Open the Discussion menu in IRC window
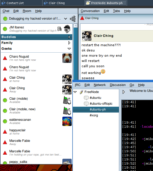Screen dimensions: 153x171 tap(118, 85)
